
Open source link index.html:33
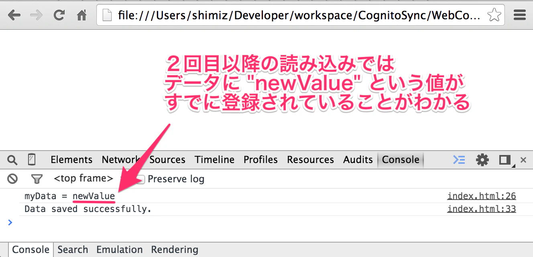coord(482,209)
